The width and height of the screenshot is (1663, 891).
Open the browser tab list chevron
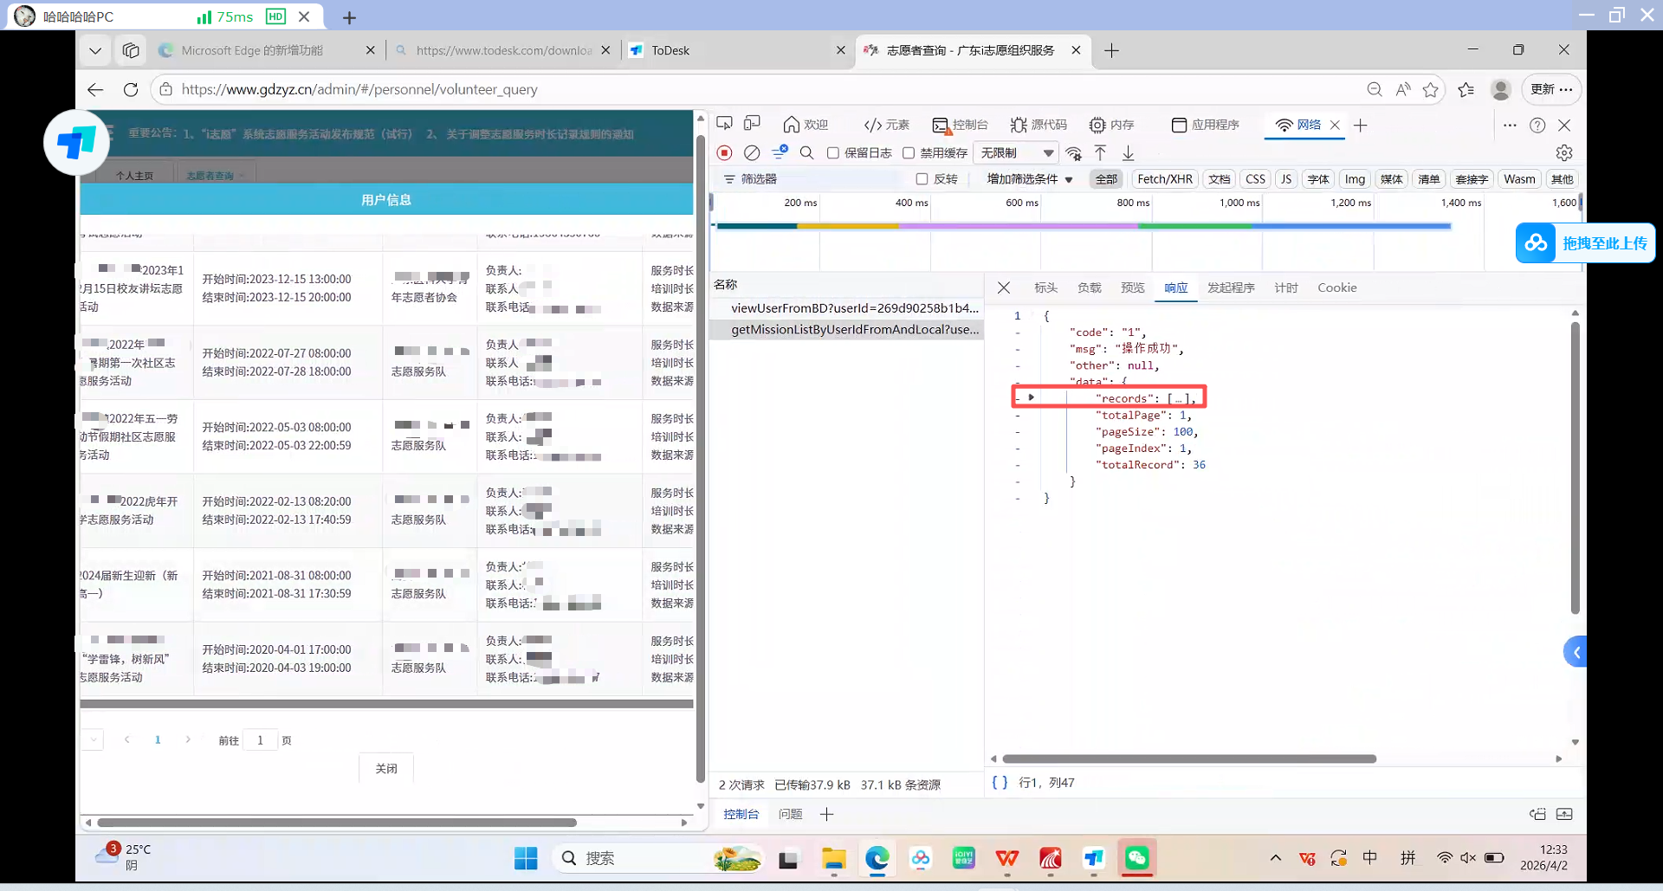pos(95,50)
